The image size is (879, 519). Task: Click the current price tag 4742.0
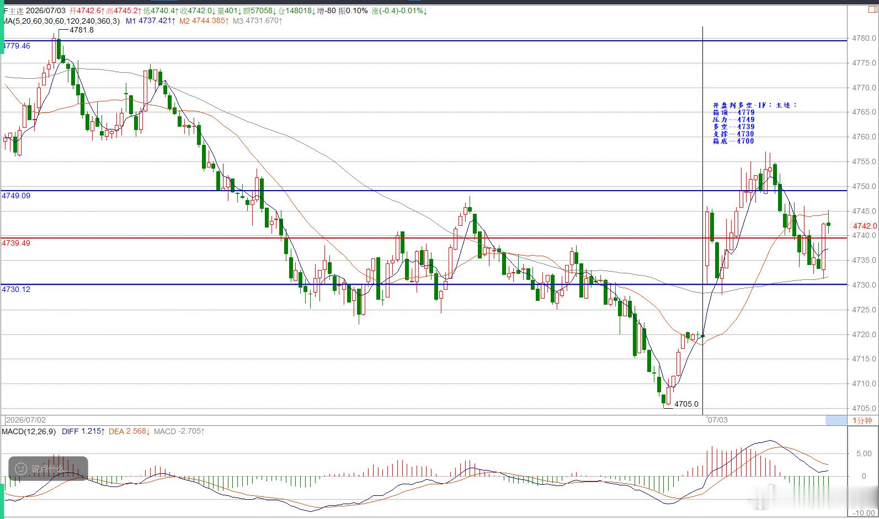[x=865, y=226]
